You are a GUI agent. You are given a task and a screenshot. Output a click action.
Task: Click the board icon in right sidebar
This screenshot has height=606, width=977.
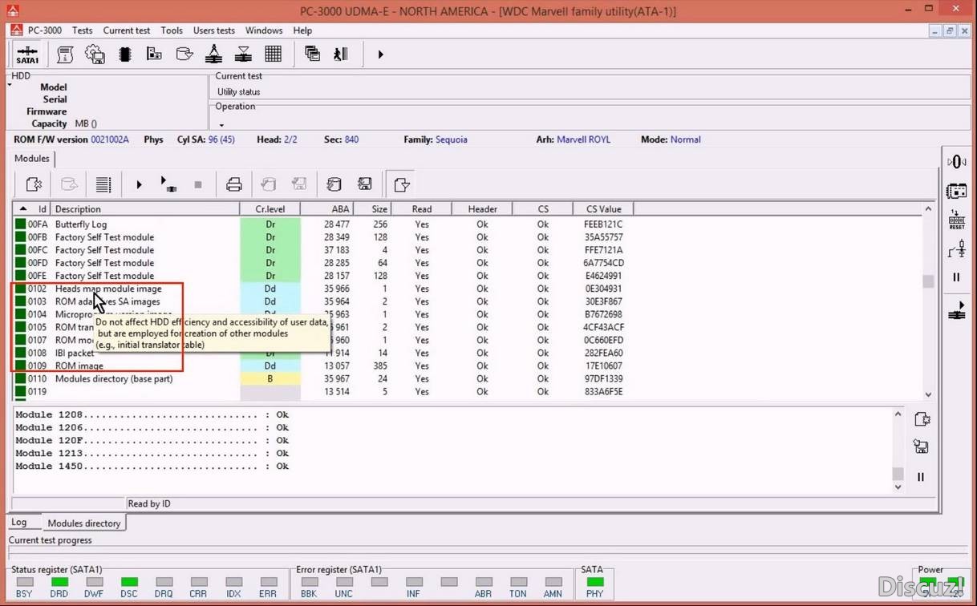pos(957,191)
